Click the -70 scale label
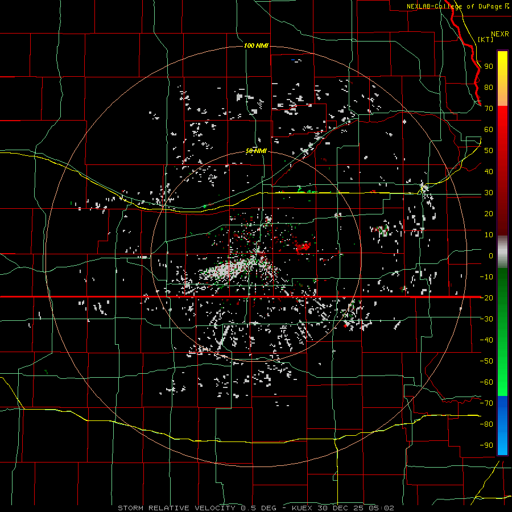 tap(486, 403)
